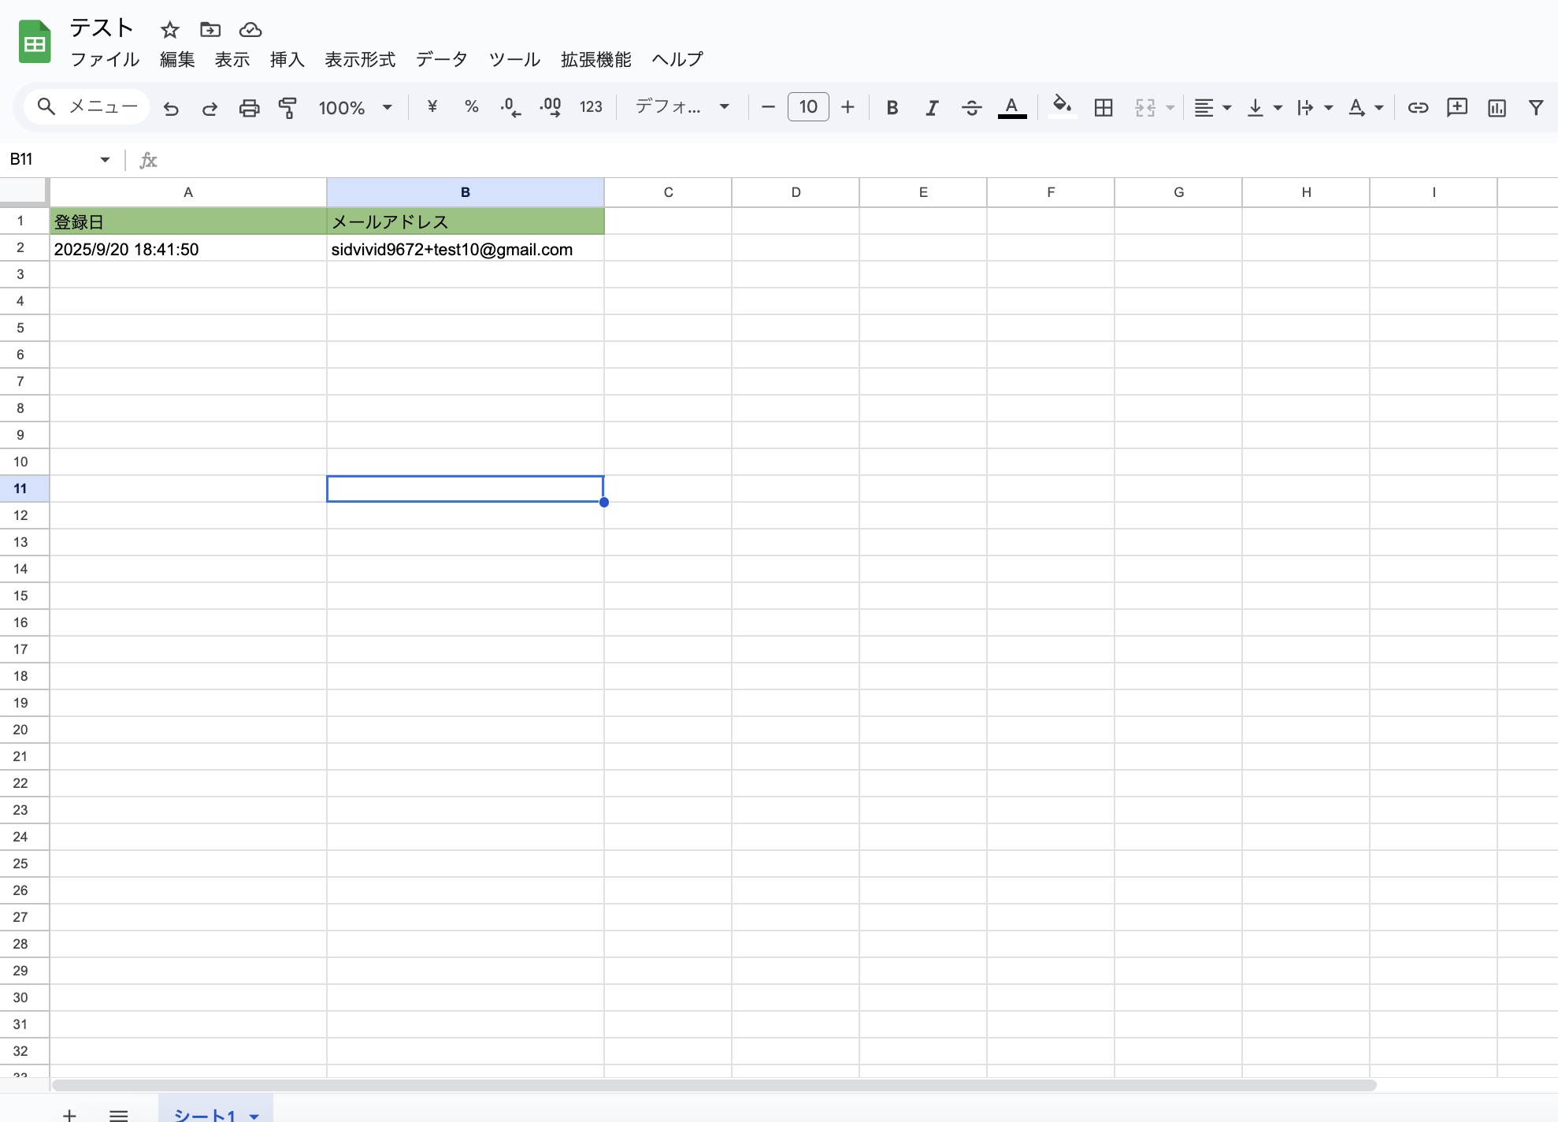This screenshot has width=1558, height=1122.
Task: Click the メニュー search box
Action: pyautogui.click(x=87, y=107)
